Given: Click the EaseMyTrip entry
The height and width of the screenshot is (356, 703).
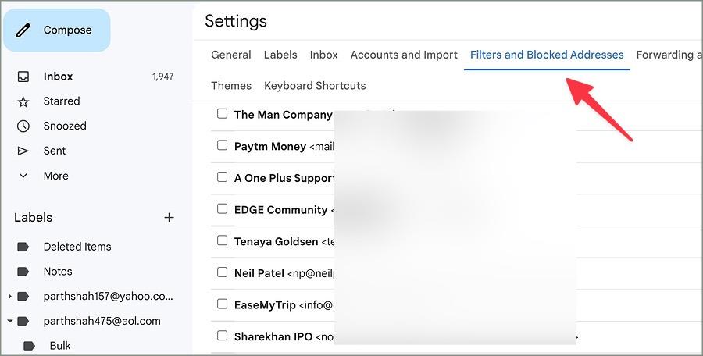Looking at the screenshot, I should [265, 305].
